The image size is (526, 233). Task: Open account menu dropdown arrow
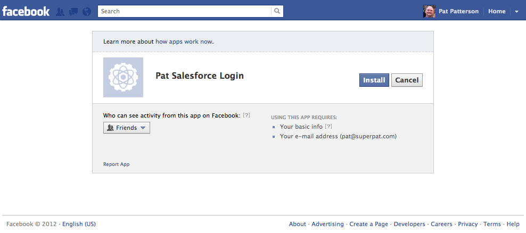[x=516, y=12]
